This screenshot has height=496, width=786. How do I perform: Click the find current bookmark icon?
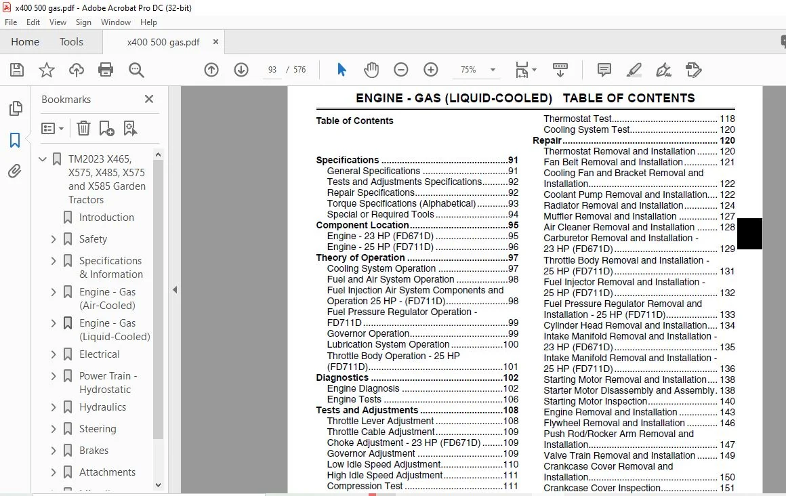coord(130,128)
